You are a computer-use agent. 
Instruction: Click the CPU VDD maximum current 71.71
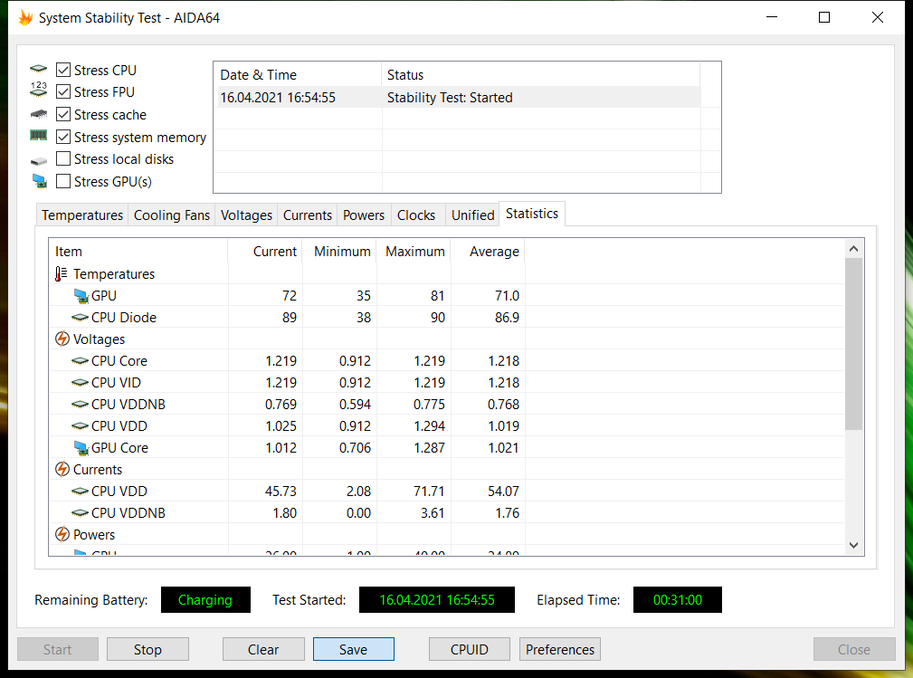coord(429,492)
